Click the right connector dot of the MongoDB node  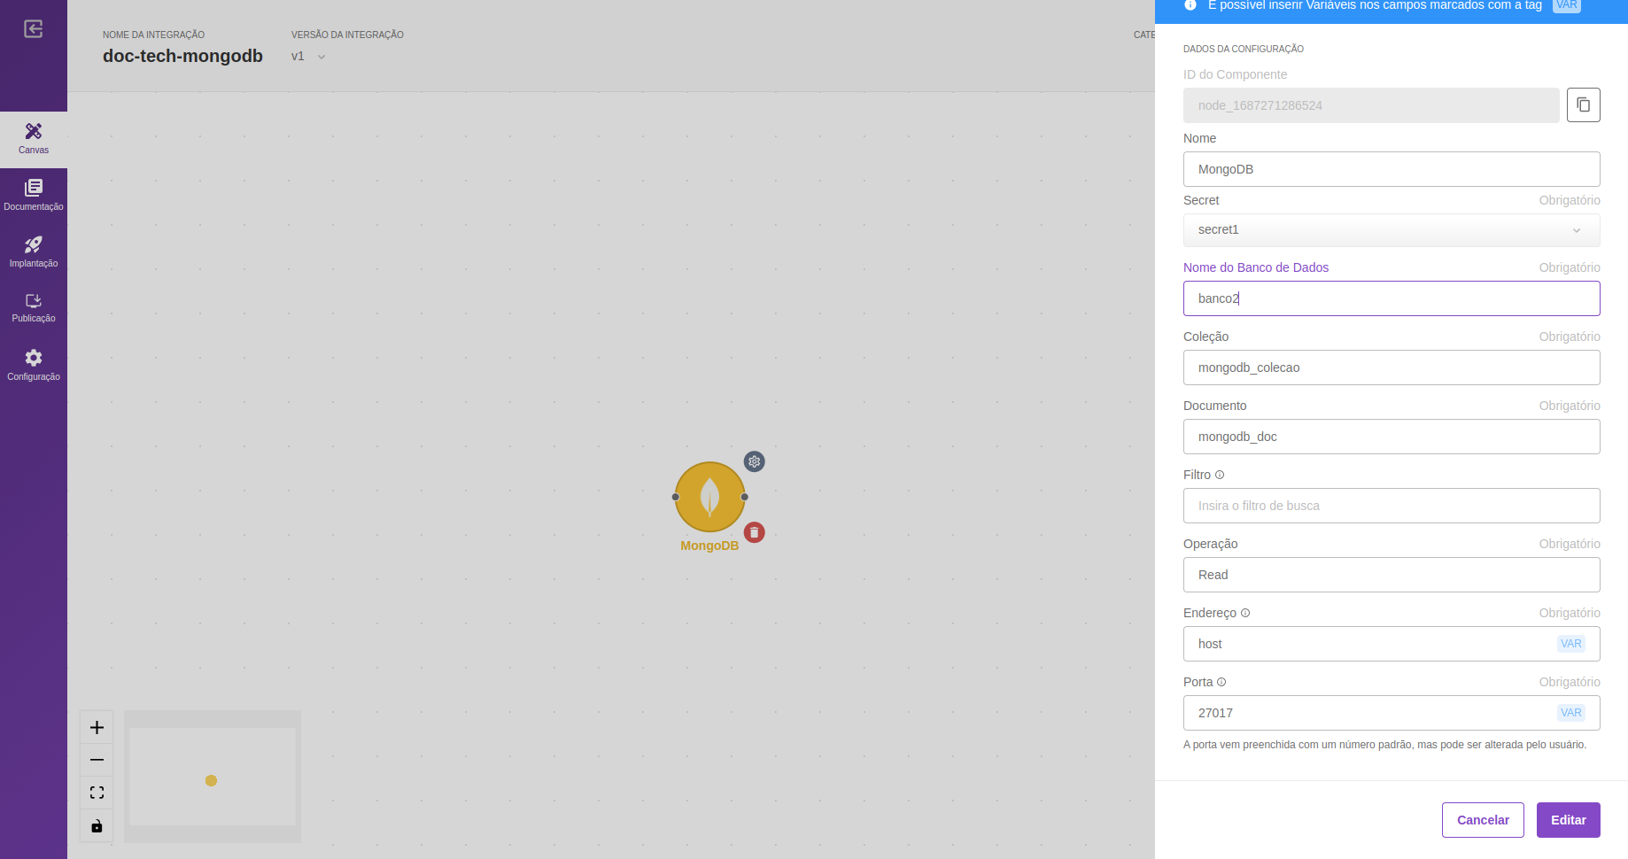point(744,497)
